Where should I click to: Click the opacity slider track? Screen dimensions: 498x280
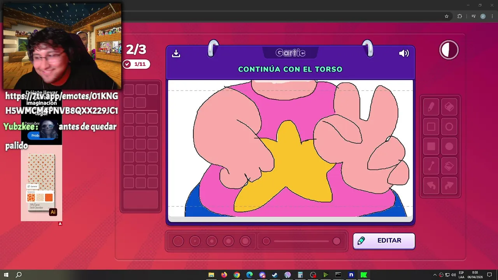pos(302,241)
